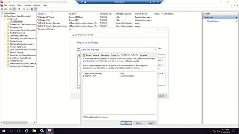The image size is (239, 134).
Task: Select the Broker-SSO certificate icon
Action: click(39, 20)
